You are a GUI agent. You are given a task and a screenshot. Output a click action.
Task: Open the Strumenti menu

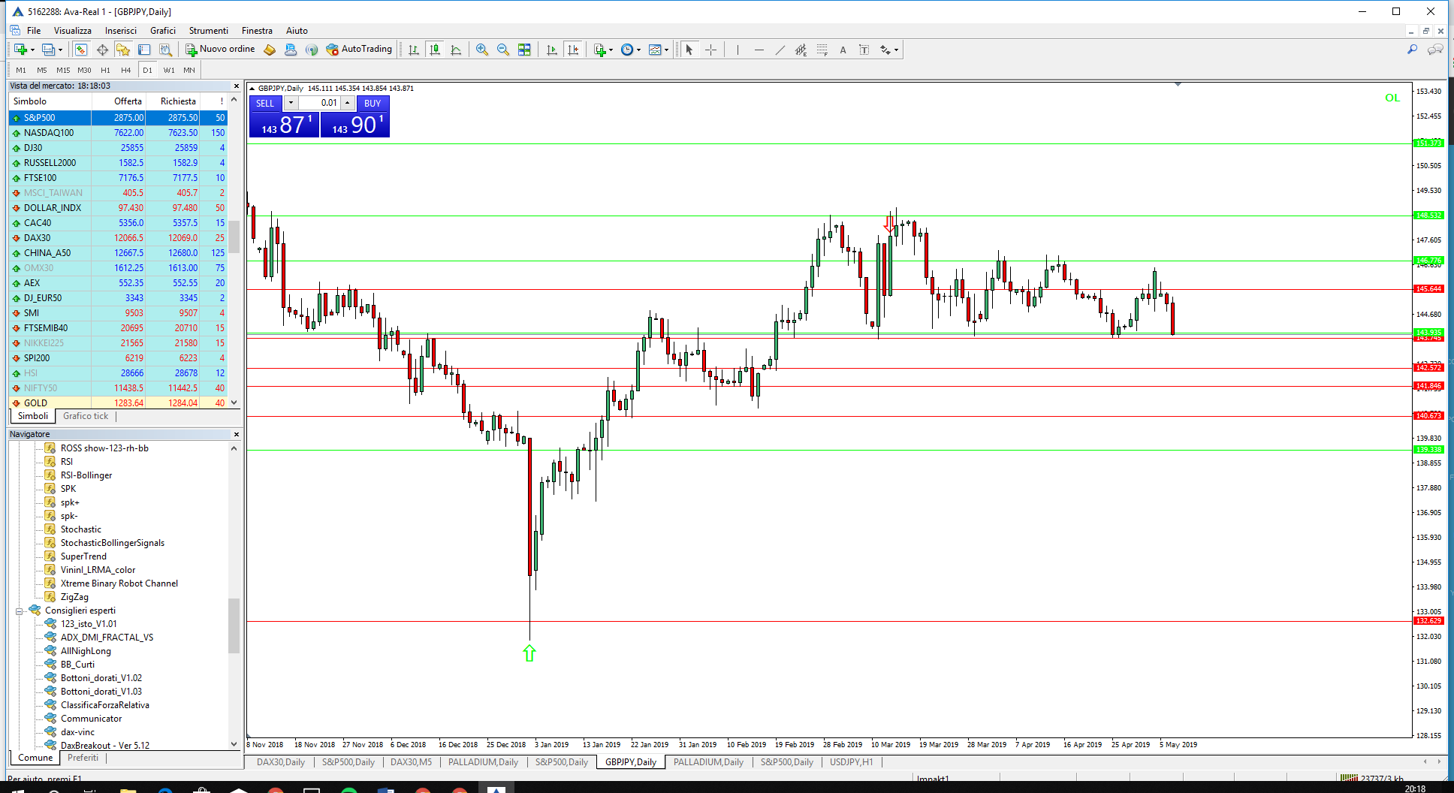[x=208, y=31]
